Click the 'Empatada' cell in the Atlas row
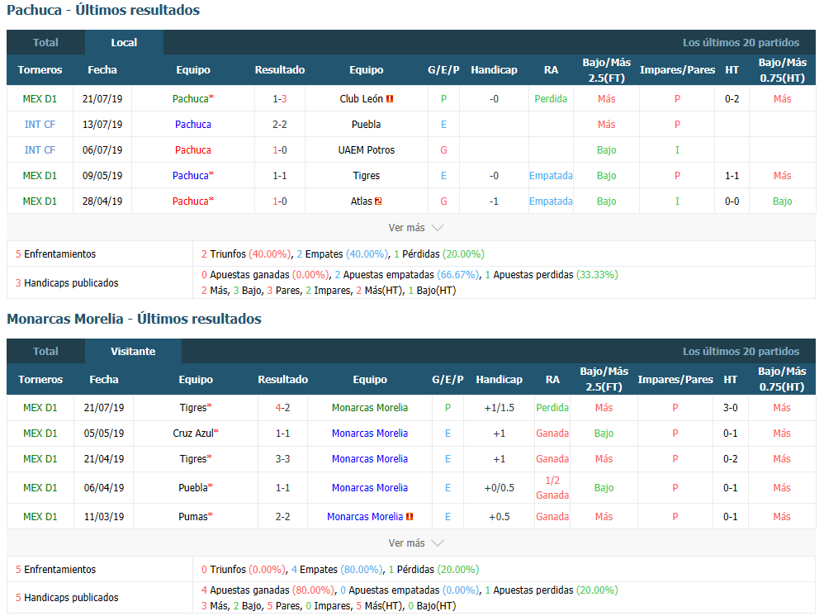 (x=551, y=201)
